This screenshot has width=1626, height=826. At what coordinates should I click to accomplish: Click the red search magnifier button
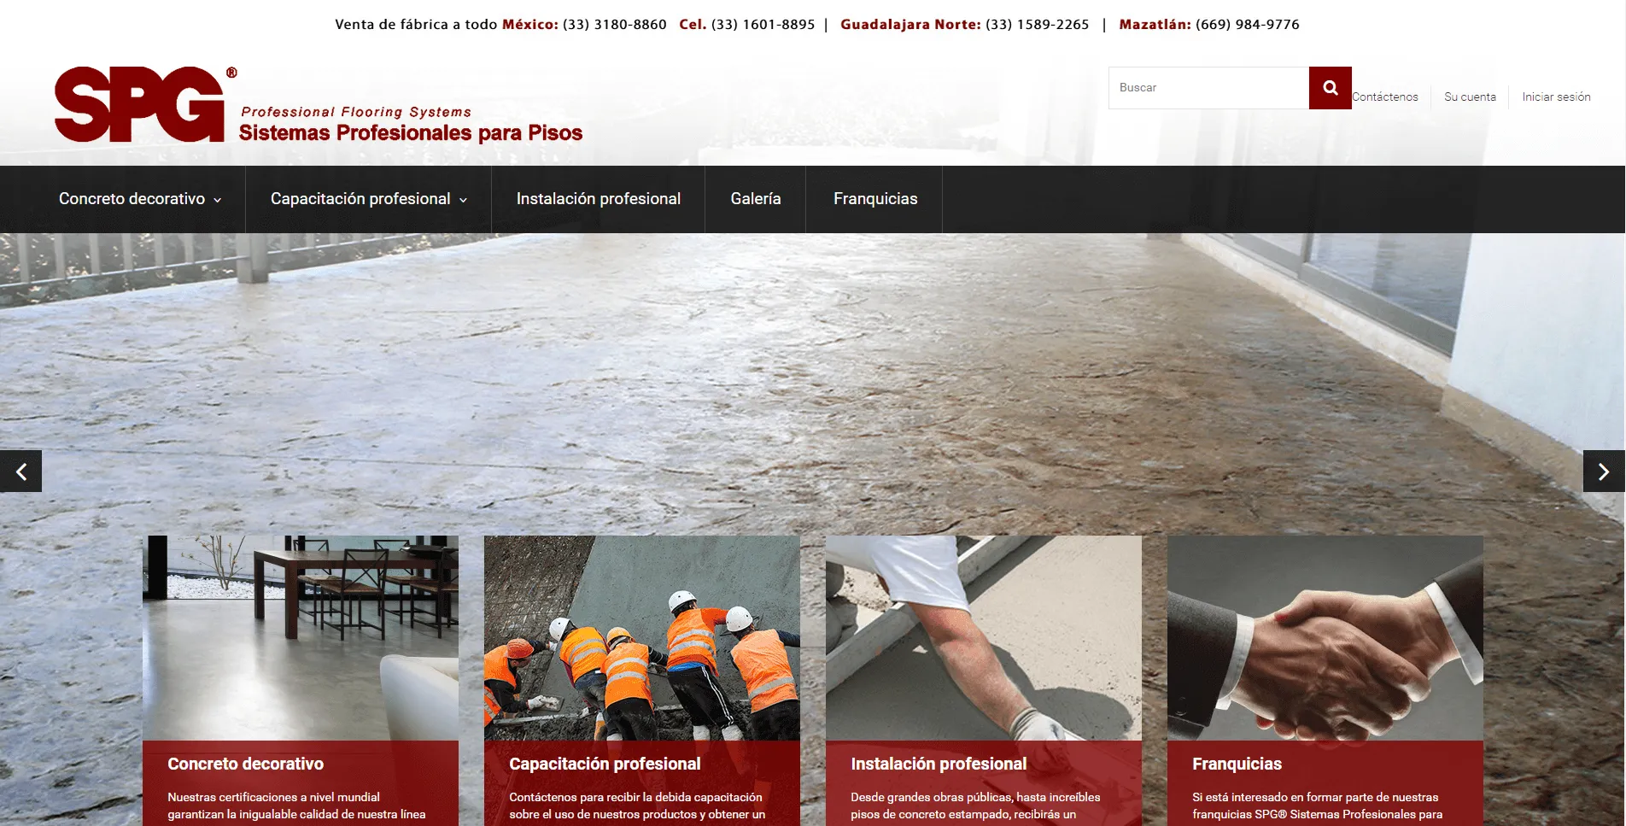point(1330,88)
